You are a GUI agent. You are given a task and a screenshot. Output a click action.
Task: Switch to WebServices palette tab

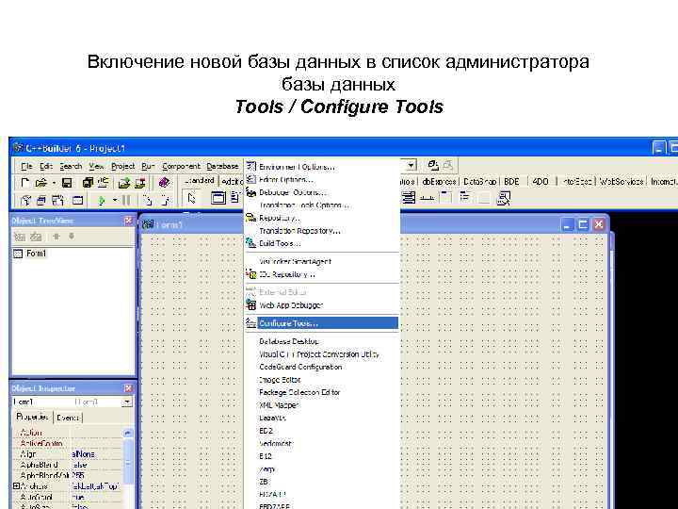point(621,182)
